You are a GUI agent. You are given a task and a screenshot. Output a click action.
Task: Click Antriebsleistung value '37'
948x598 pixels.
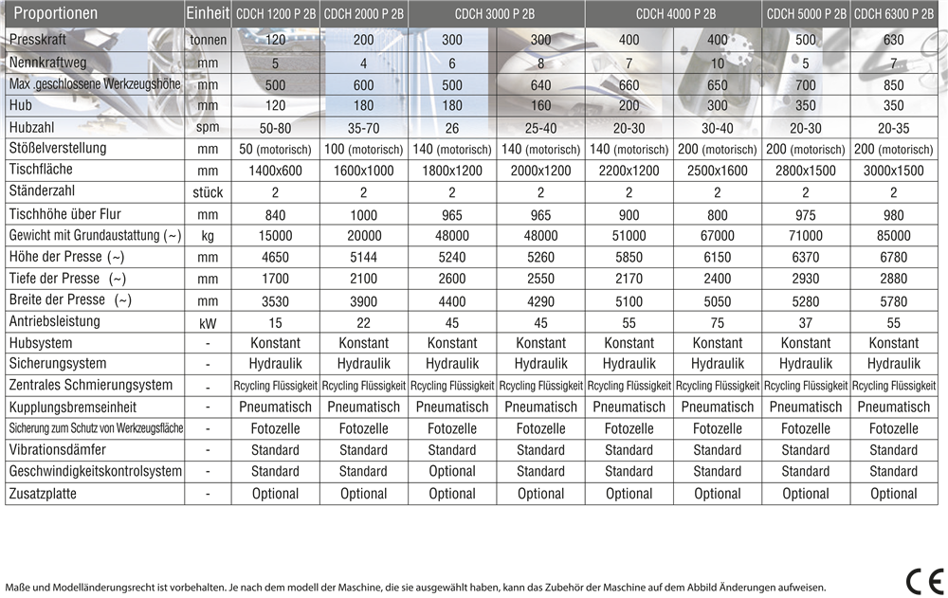805,323
